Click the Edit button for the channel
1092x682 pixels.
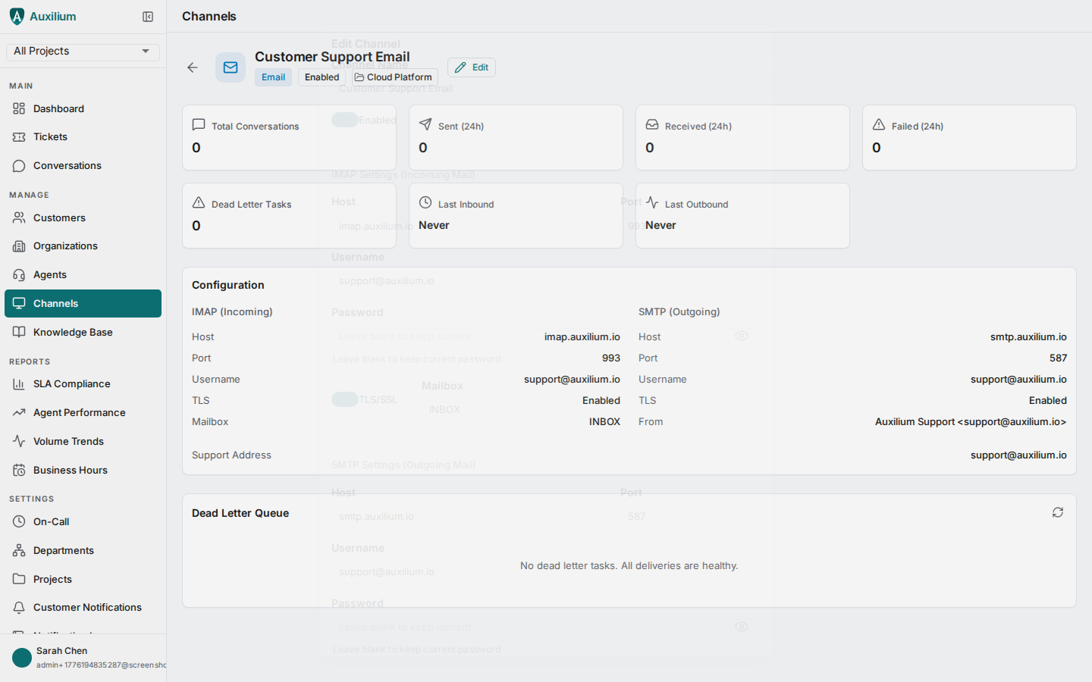coord(471,67)
